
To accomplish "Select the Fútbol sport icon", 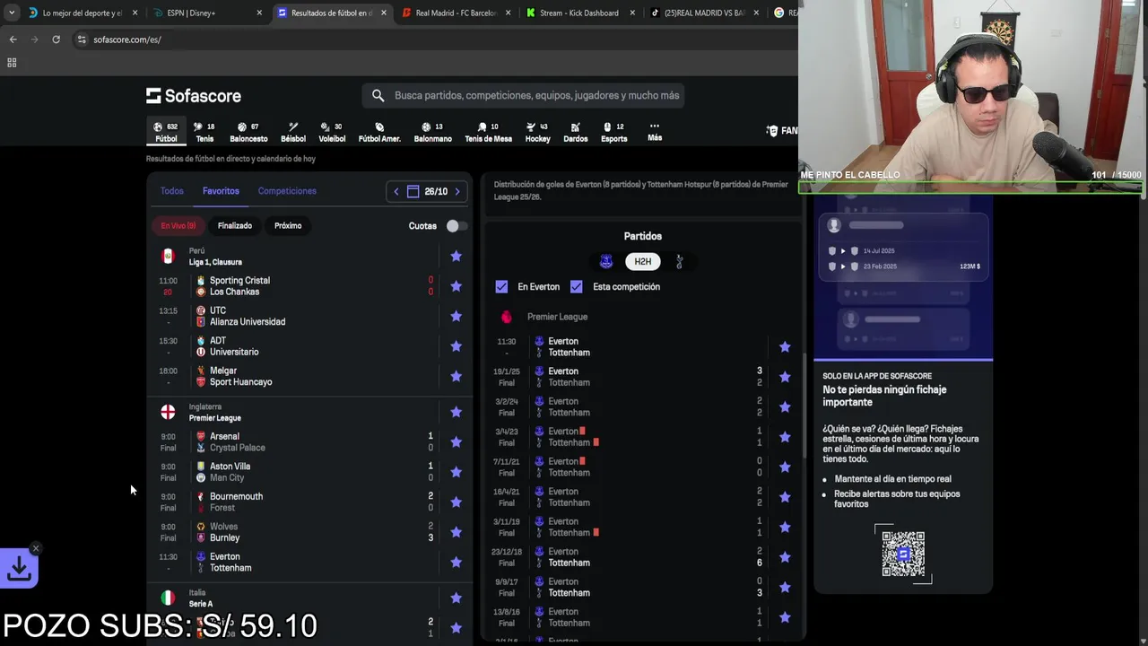I will pyautogui.click(x=166, y=132).
